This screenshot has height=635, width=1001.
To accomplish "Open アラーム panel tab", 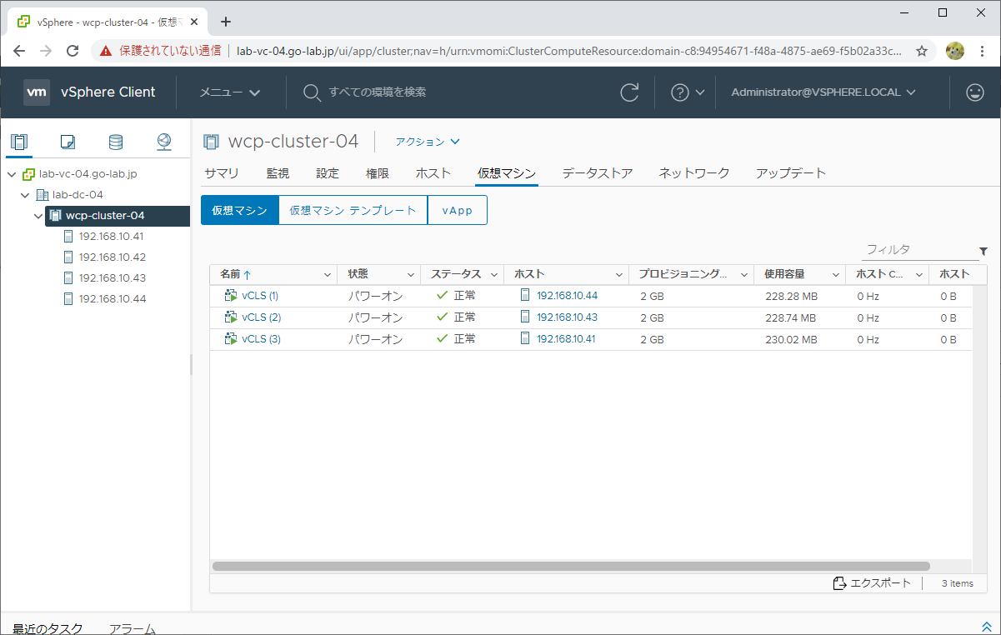I will coord(133,627).
